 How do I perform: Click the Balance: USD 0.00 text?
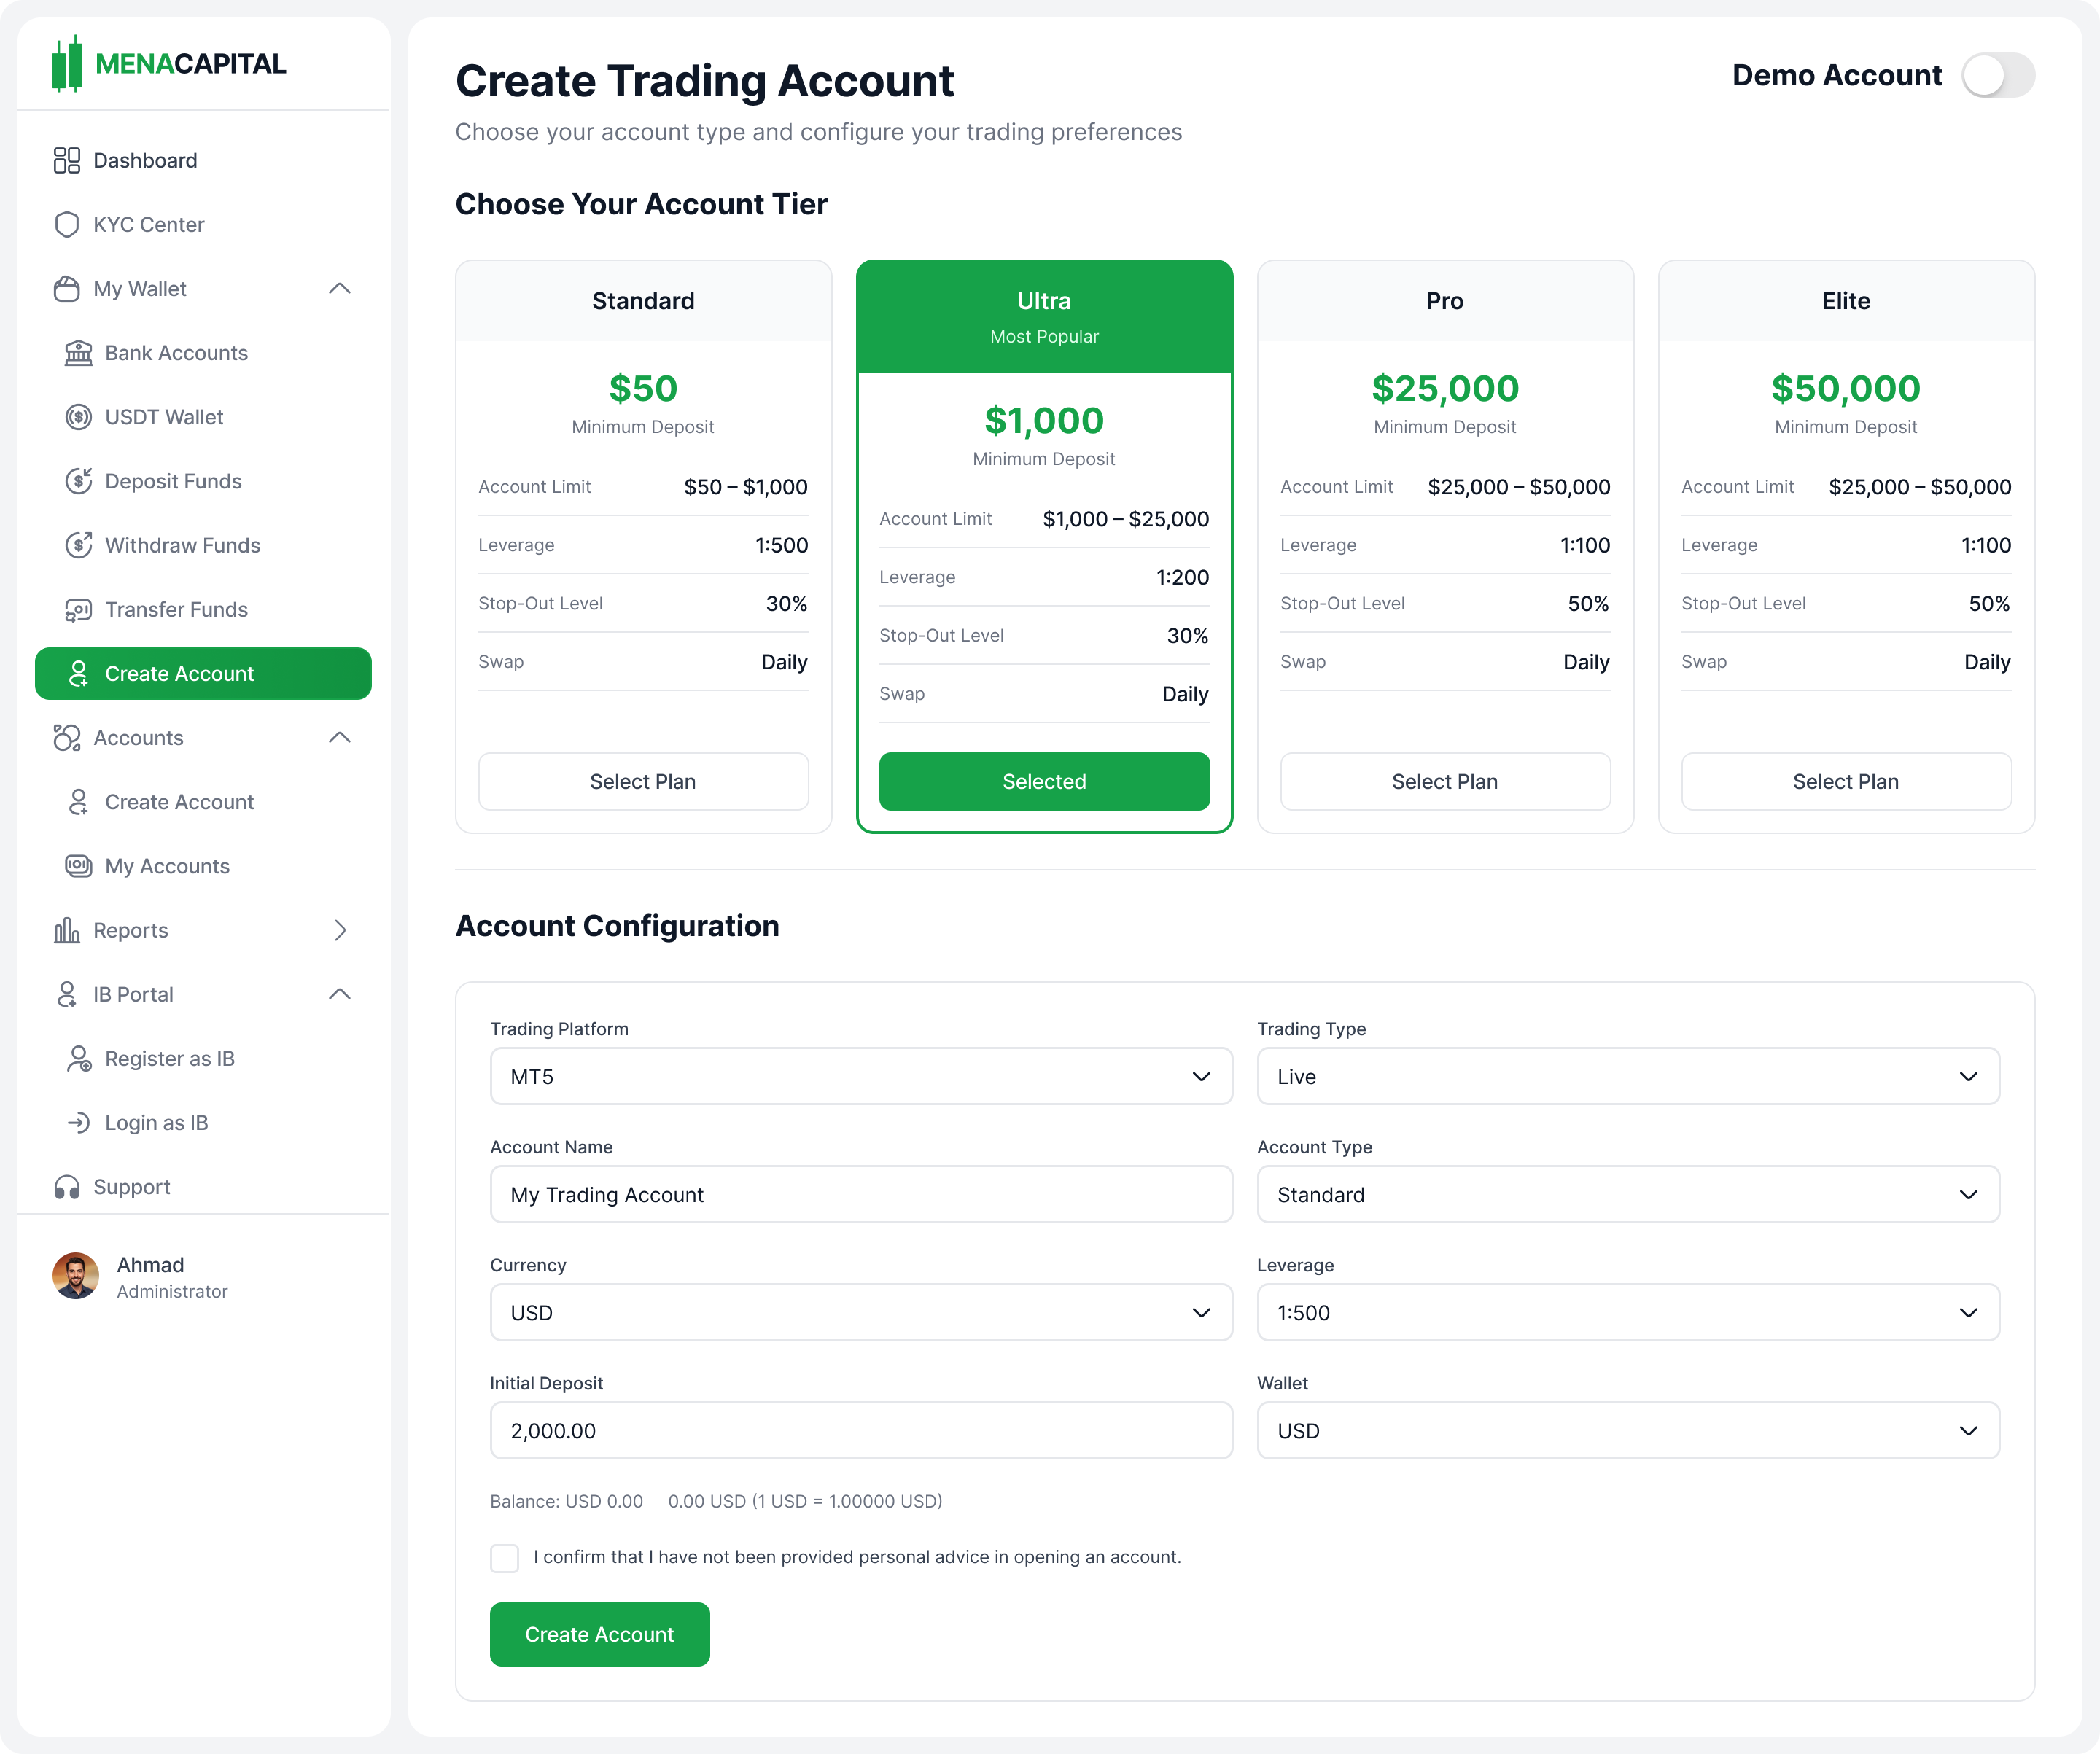(566, 1502)
